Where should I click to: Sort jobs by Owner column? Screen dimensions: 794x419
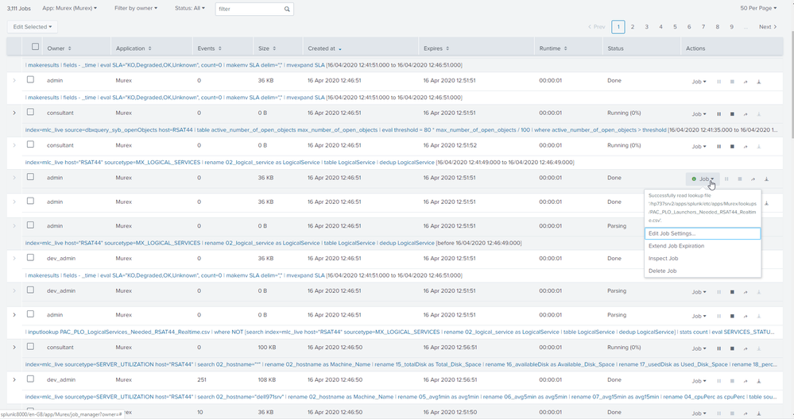60,48
